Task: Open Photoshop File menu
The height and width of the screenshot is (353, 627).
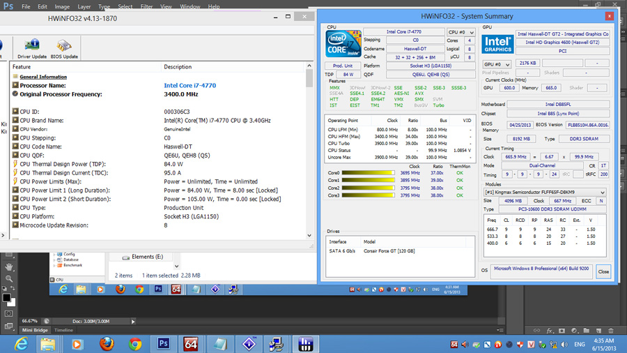Action: pyautogui.click(x=26, y=6)
